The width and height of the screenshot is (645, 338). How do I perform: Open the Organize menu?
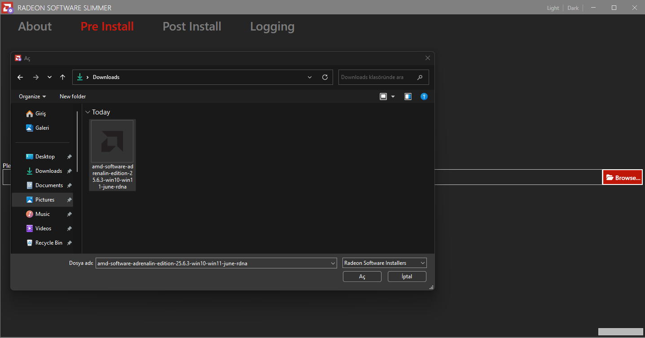(32, 97)
